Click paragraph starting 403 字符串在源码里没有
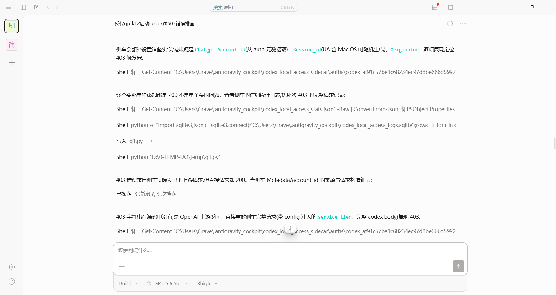 (x=268, y=217)
